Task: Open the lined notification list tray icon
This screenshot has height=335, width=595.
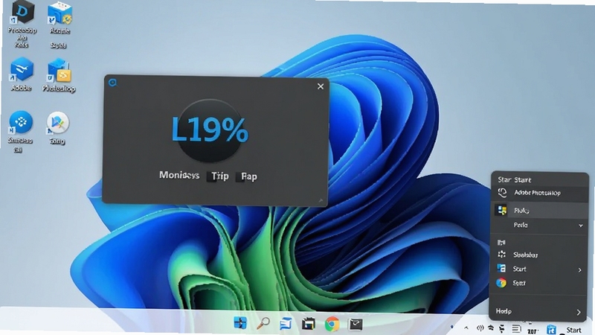Action: coord(516,328)
